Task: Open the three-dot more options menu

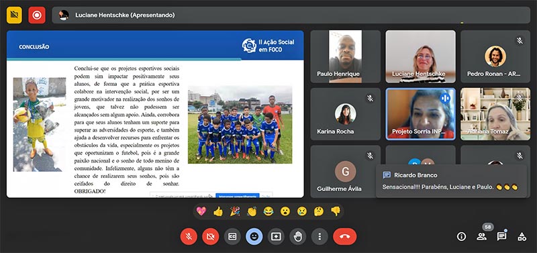Action: pyautogui.click(x=320, y=237)
